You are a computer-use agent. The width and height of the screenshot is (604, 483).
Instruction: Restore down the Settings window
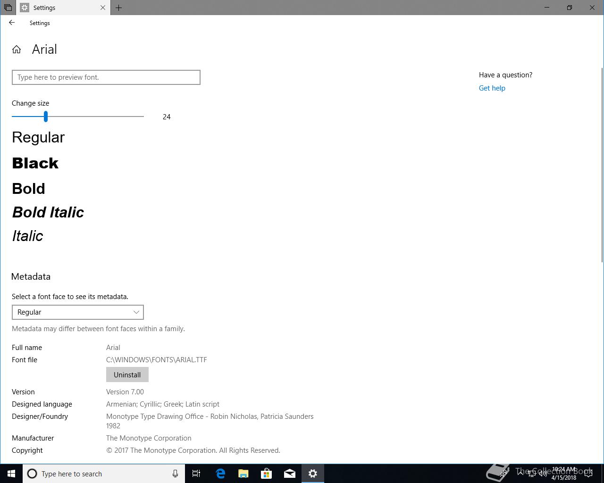point(570,8)
